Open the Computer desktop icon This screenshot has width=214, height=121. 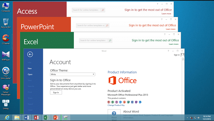click(x=6, y=7)
